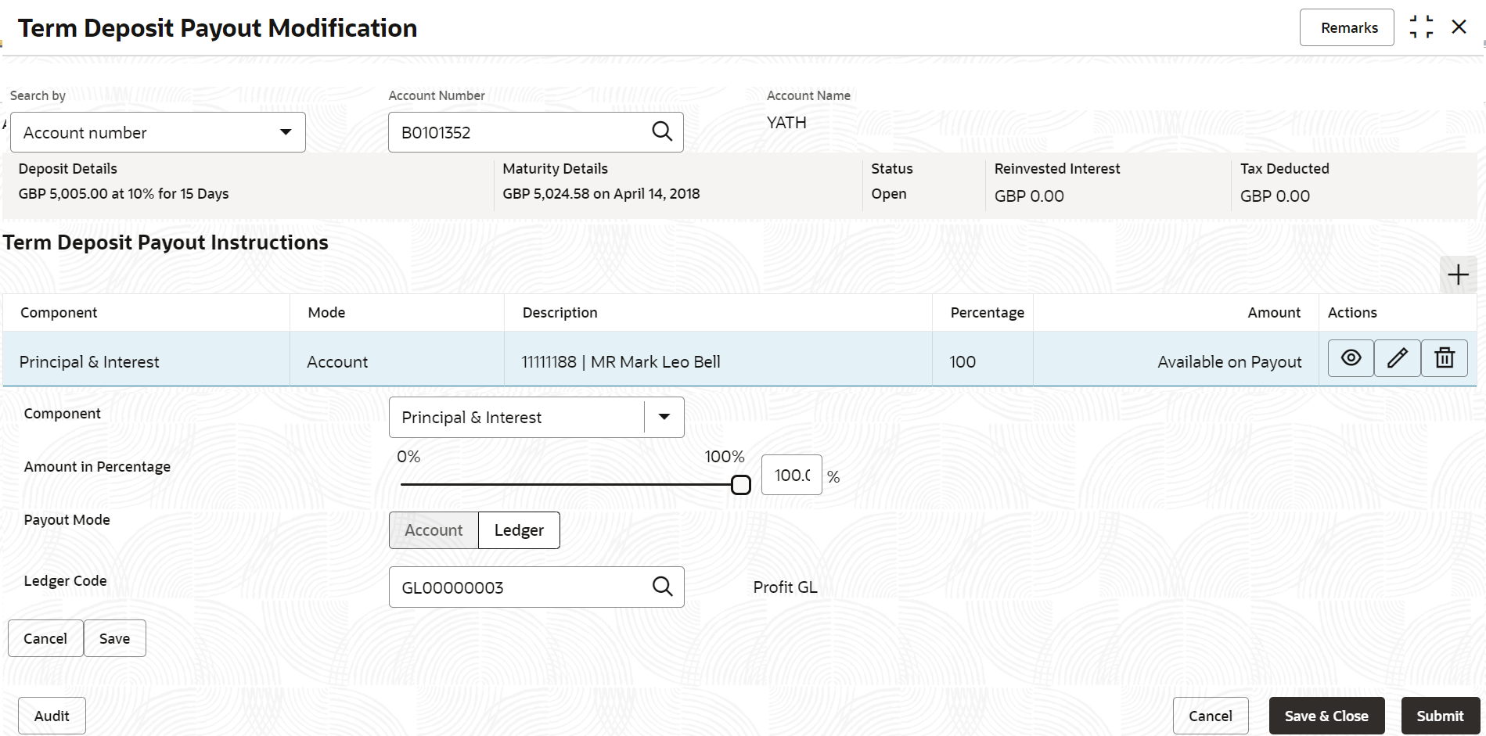
Task: Expand the Component dropdown arrow
Action: click(664, 417)
